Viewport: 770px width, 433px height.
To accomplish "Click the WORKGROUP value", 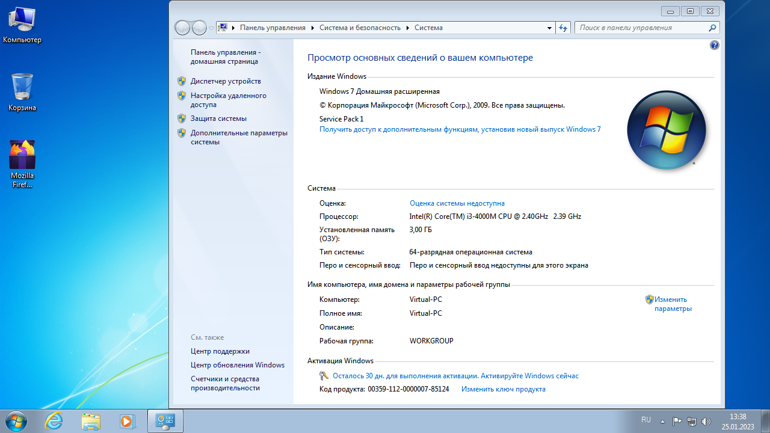I will point(431,341).
